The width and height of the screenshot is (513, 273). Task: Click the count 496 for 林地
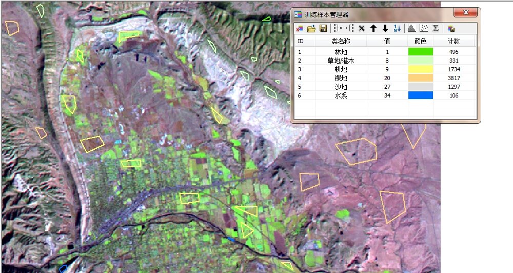(454, 52)
